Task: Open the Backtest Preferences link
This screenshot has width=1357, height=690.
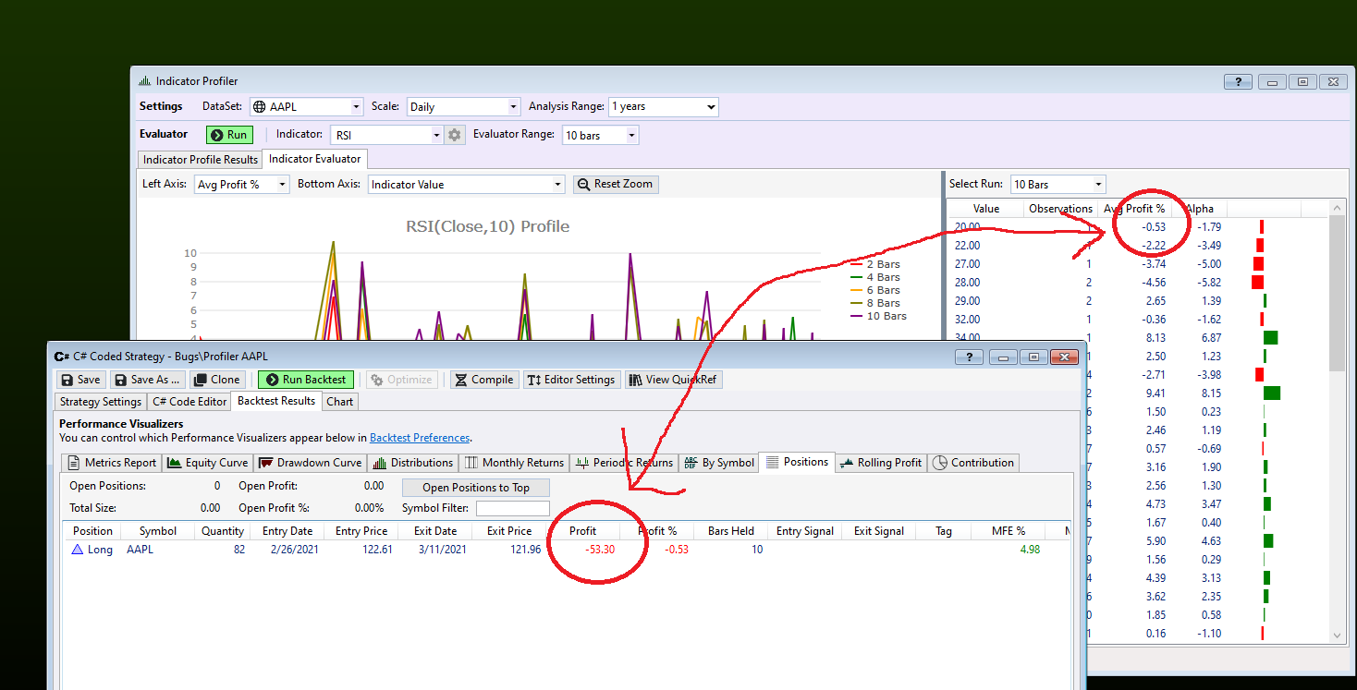Action: (418, 437)
